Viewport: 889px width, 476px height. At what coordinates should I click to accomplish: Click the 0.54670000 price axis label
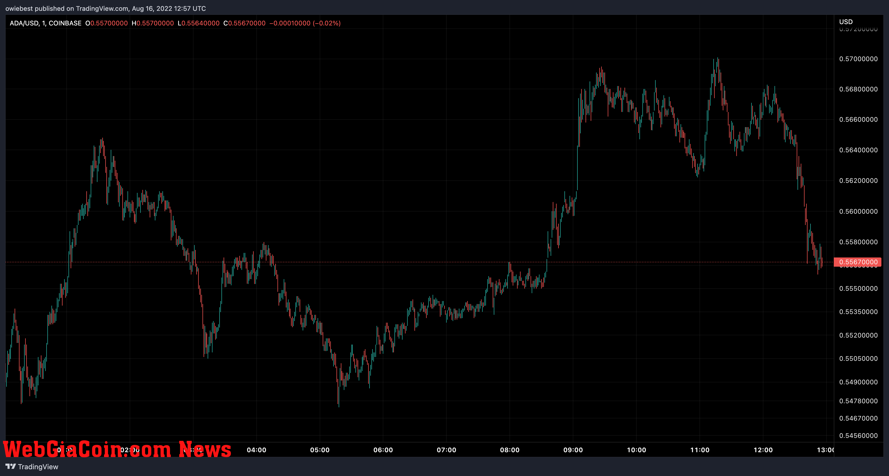858,418
